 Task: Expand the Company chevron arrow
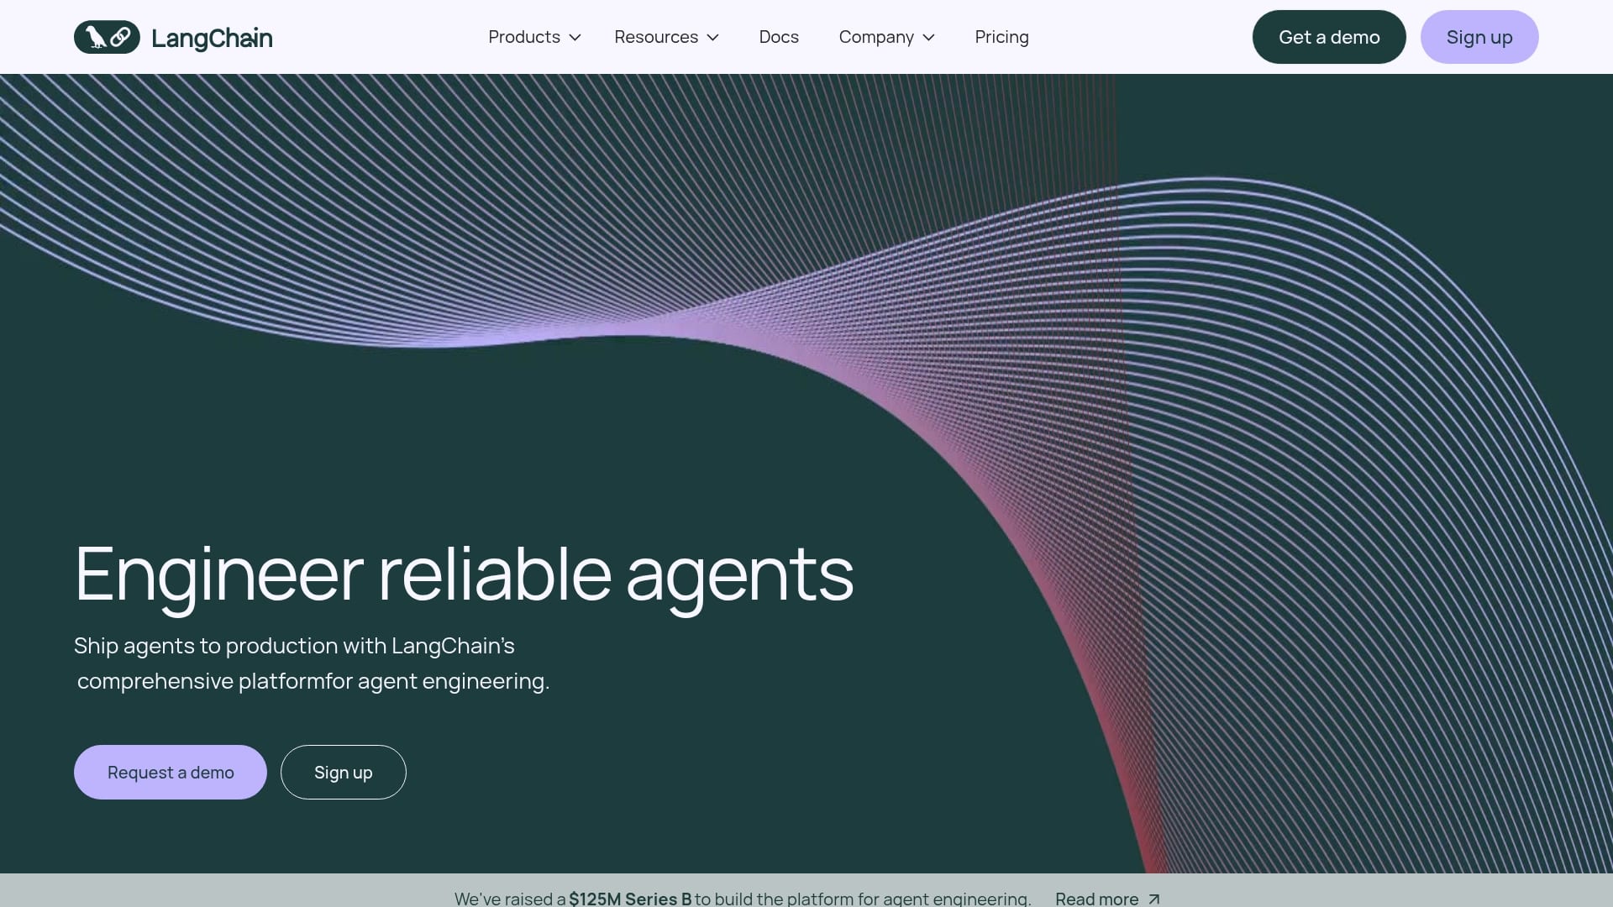click(x=928, y=38)
